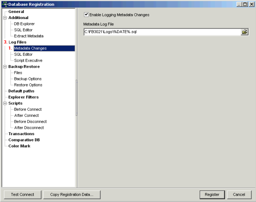
Task: Open the DB Explorer settings page
Action: [x=24, y=24]
